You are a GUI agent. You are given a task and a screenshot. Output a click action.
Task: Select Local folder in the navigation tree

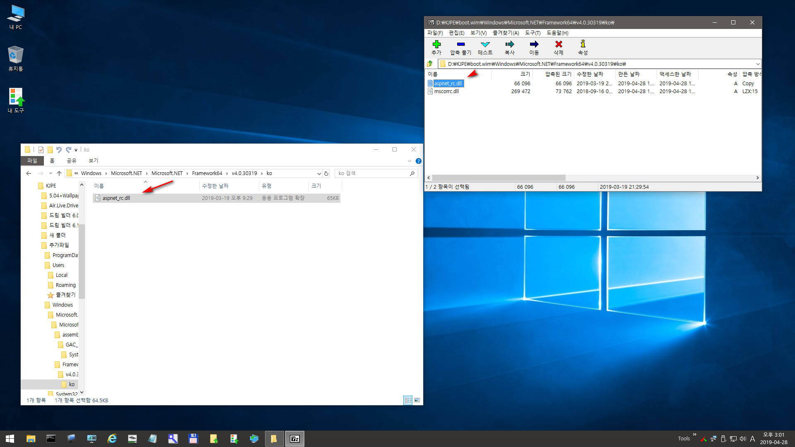(x=61, y=275)
